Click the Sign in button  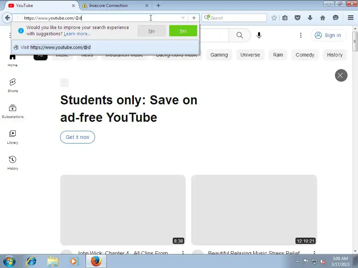(328, 35)
